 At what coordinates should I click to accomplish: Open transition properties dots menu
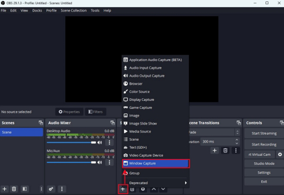(236, 150)
